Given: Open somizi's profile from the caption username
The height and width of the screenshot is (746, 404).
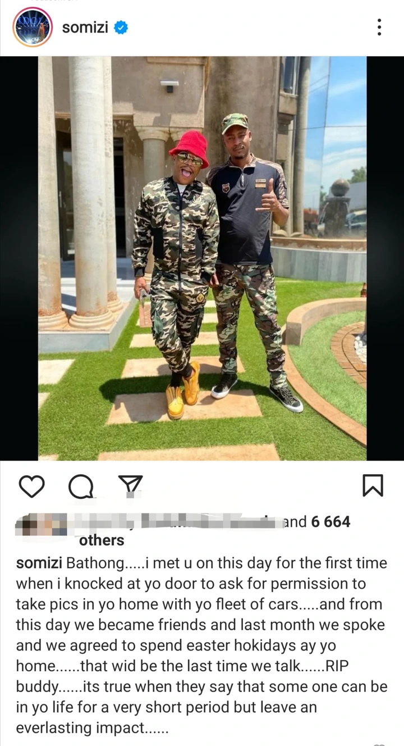Looking at the screenshot, I should (x=39, y=563).
